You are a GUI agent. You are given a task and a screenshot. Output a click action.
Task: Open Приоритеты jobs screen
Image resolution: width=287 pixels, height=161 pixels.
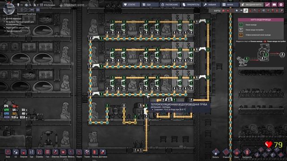click(191, 4)
